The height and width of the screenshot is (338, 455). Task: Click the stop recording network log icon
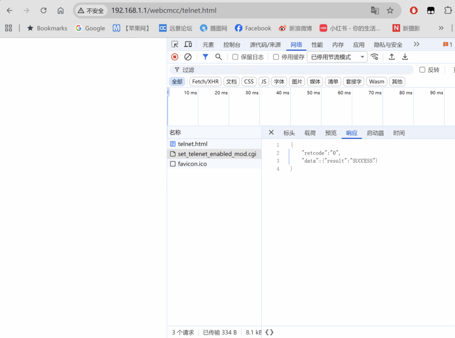(x=175, y=57)
